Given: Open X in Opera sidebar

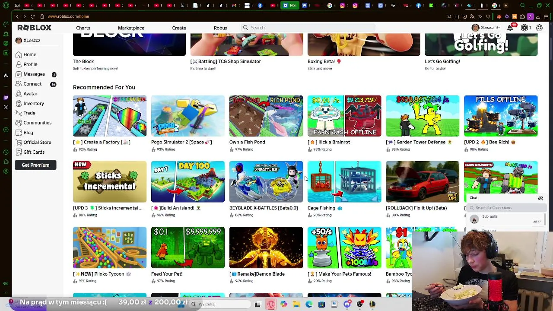Looking at the screenshot, I should pos(6,107).
